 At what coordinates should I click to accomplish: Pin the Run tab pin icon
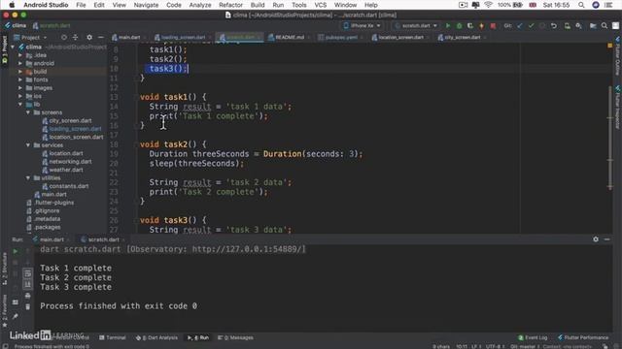[16, 317]
